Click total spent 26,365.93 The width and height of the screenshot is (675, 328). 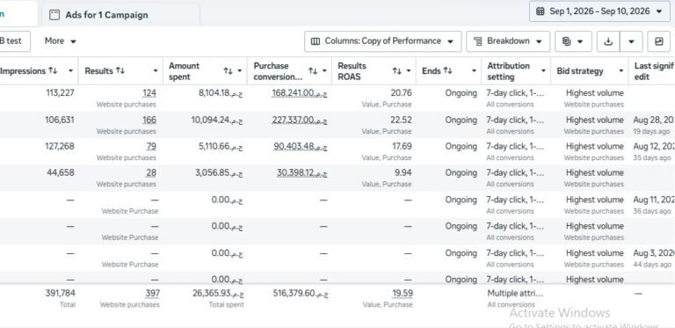click(x=218, y=294)
